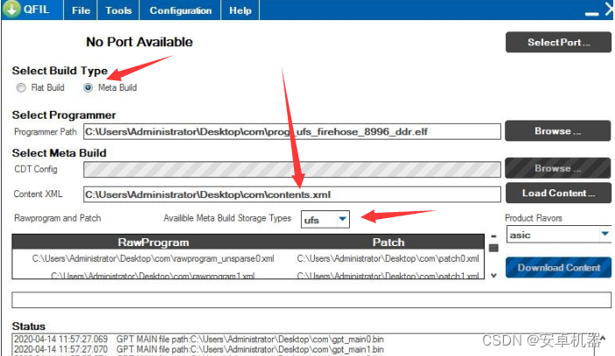Open the Product Flavors asic dropdown
Viewport: 615px width, 356px height.
pos(559,235)
